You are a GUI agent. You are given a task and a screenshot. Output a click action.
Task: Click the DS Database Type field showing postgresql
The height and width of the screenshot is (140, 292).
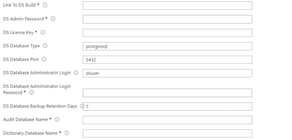point(167,46)
